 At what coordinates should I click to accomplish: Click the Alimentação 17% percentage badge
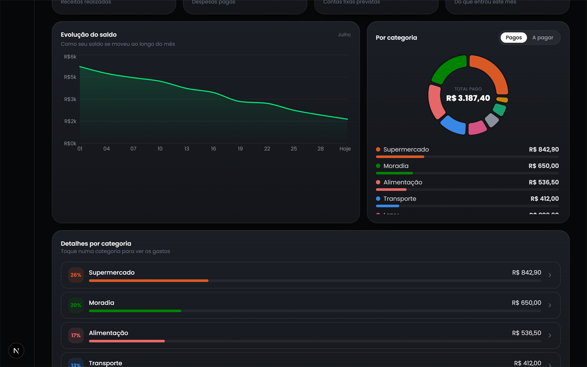(x=76, y=335)
